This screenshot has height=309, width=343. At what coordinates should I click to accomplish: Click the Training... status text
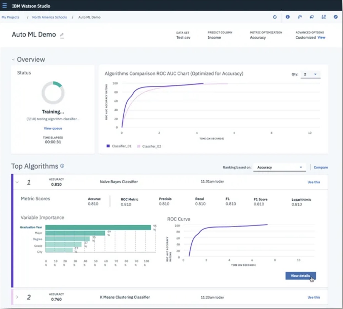tap(53, 112)
